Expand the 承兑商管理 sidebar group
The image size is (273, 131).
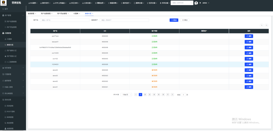tap(13, 93)
